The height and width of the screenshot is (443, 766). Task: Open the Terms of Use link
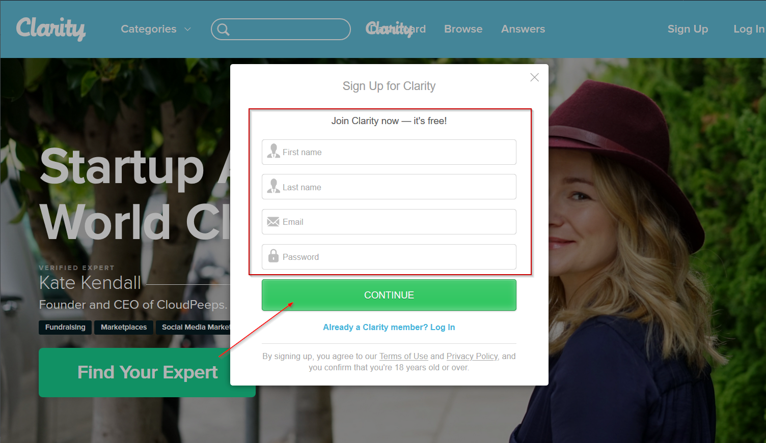click(x=403, y=356)
